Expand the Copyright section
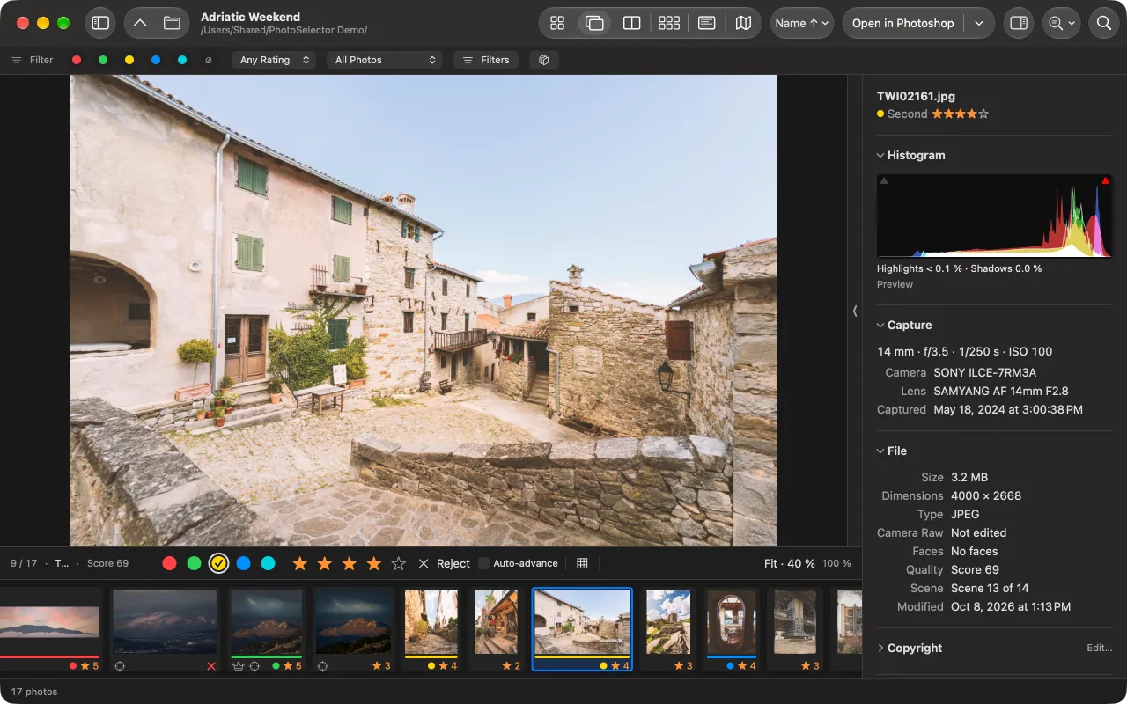Image resolution: width=1127 pixels, height=704 pixels. pos(881,648)
